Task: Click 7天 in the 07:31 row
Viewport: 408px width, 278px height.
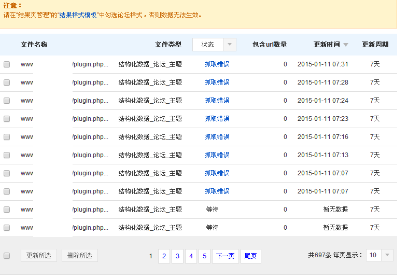Action: pos(375,64)
